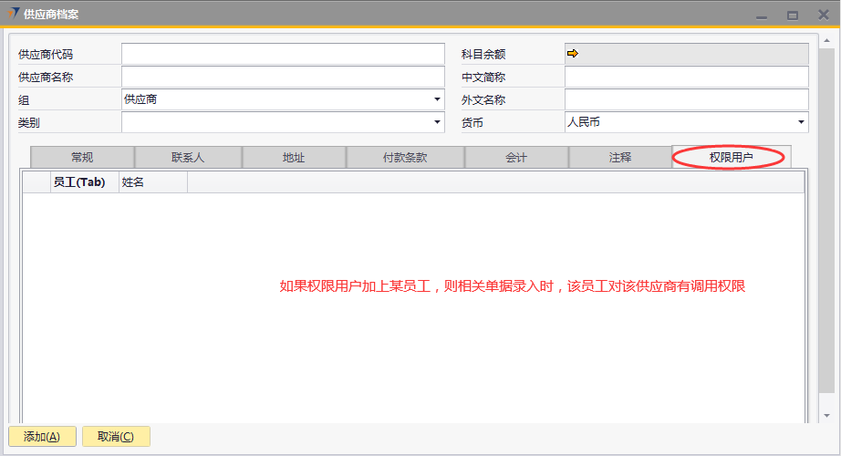Expand the 组 dropdown showing 供应商
This screenshot has height=456, width=841.
click(437, 99)
